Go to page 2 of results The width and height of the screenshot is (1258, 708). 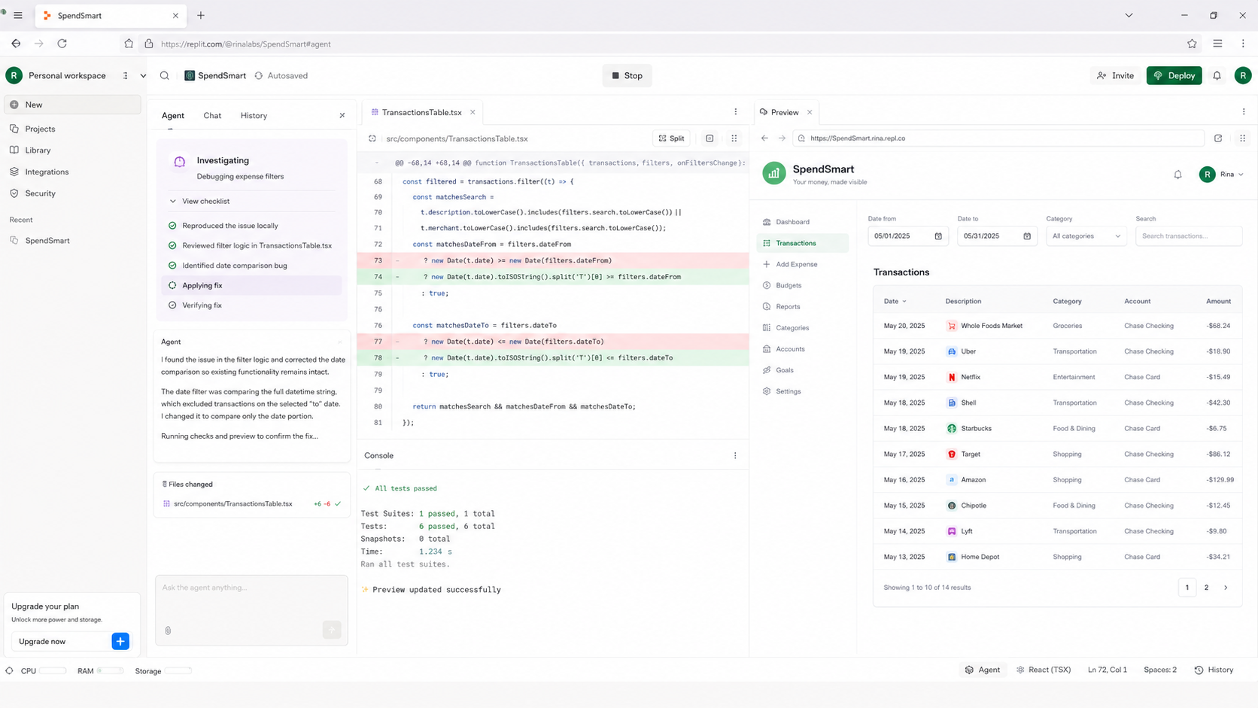pyautogui.click(x=1206, y=588)
